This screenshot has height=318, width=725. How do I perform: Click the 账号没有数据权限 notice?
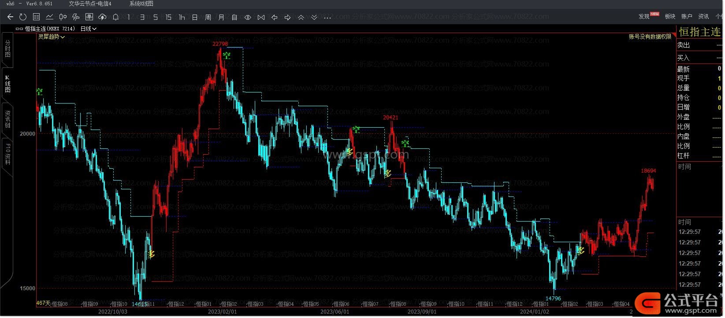(x=650, y=37)
